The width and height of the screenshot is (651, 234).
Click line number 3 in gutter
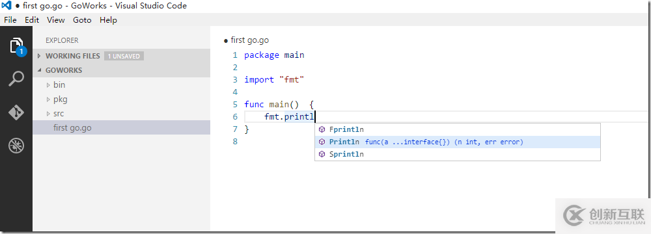coord(235,80)
